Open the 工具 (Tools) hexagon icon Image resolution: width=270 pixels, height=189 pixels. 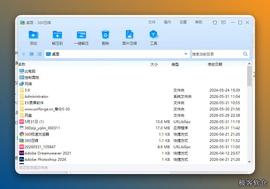point(154,34)
